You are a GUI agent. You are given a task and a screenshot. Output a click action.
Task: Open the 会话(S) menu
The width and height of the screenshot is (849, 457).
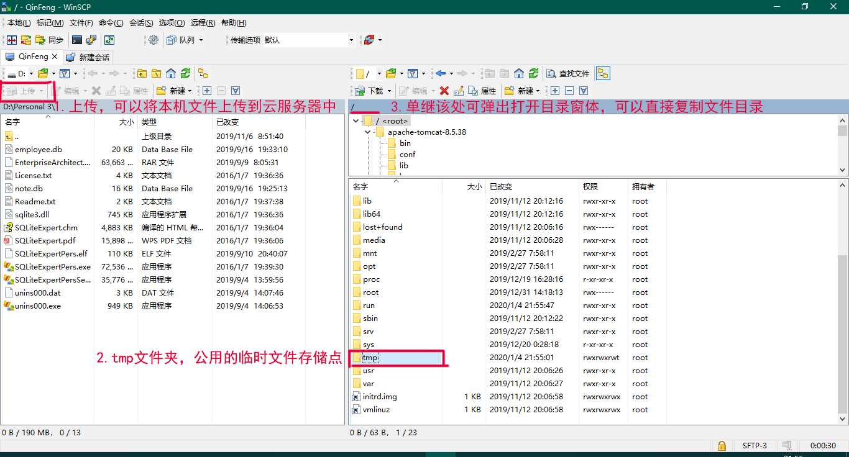141,23
